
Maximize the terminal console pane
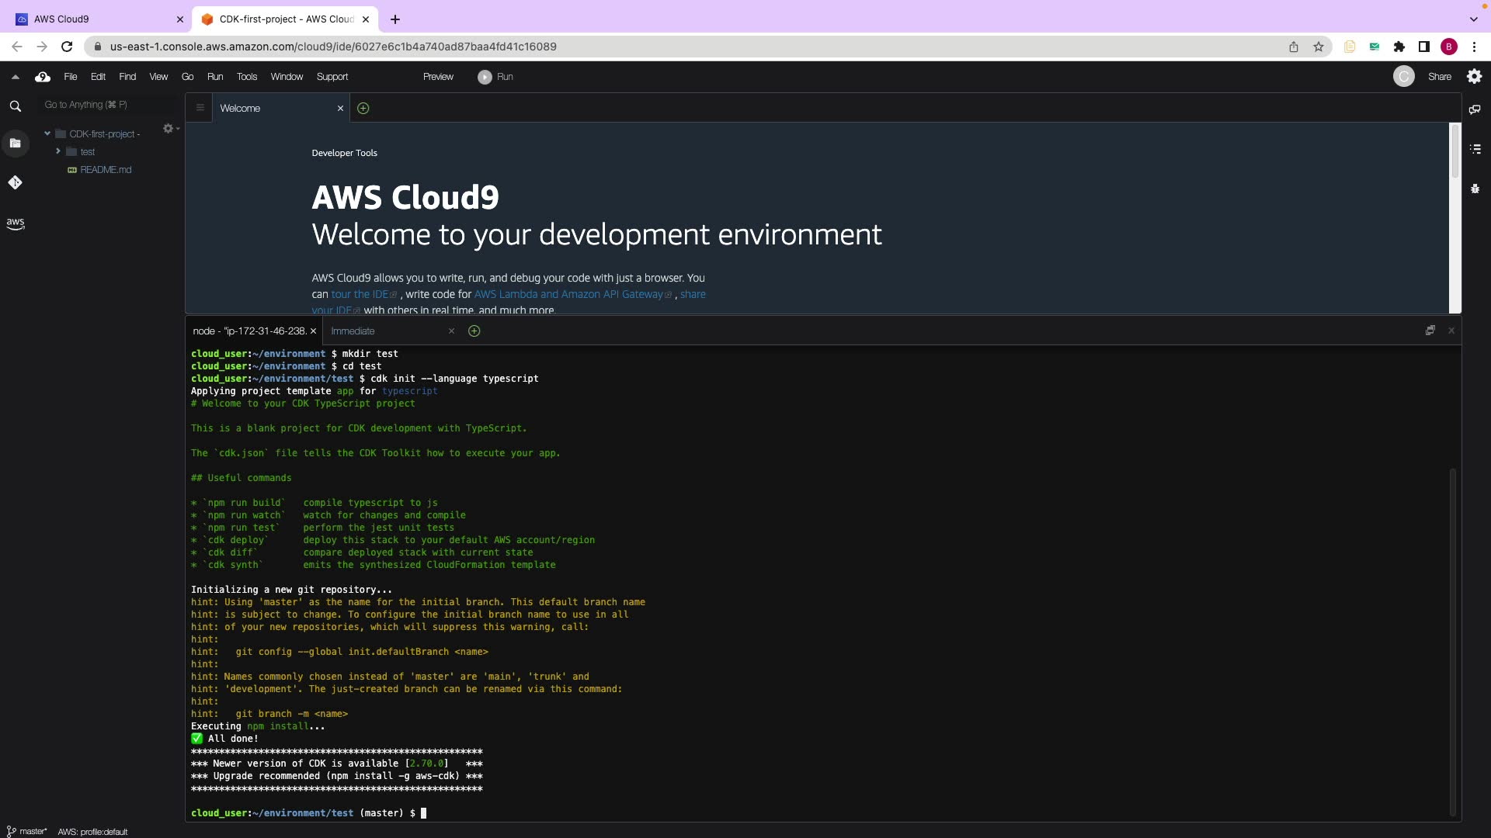[1430, 331]
